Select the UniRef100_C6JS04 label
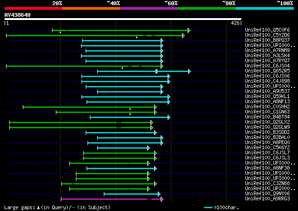 tap(267, 66)
